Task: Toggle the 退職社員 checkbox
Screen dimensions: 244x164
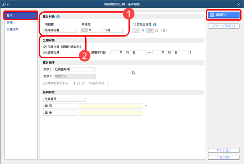Action: tap(45, 53)
